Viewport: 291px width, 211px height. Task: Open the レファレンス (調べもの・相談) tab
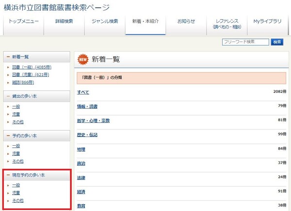(226, 24)
